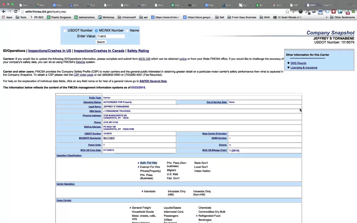Click the browser address bar URL

point(46,11)
